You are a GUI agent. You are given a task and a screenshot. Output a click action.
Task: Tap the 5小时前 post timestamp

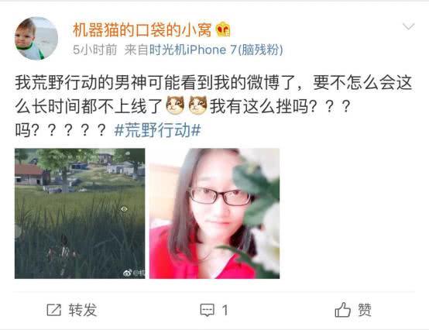(94, 50)
